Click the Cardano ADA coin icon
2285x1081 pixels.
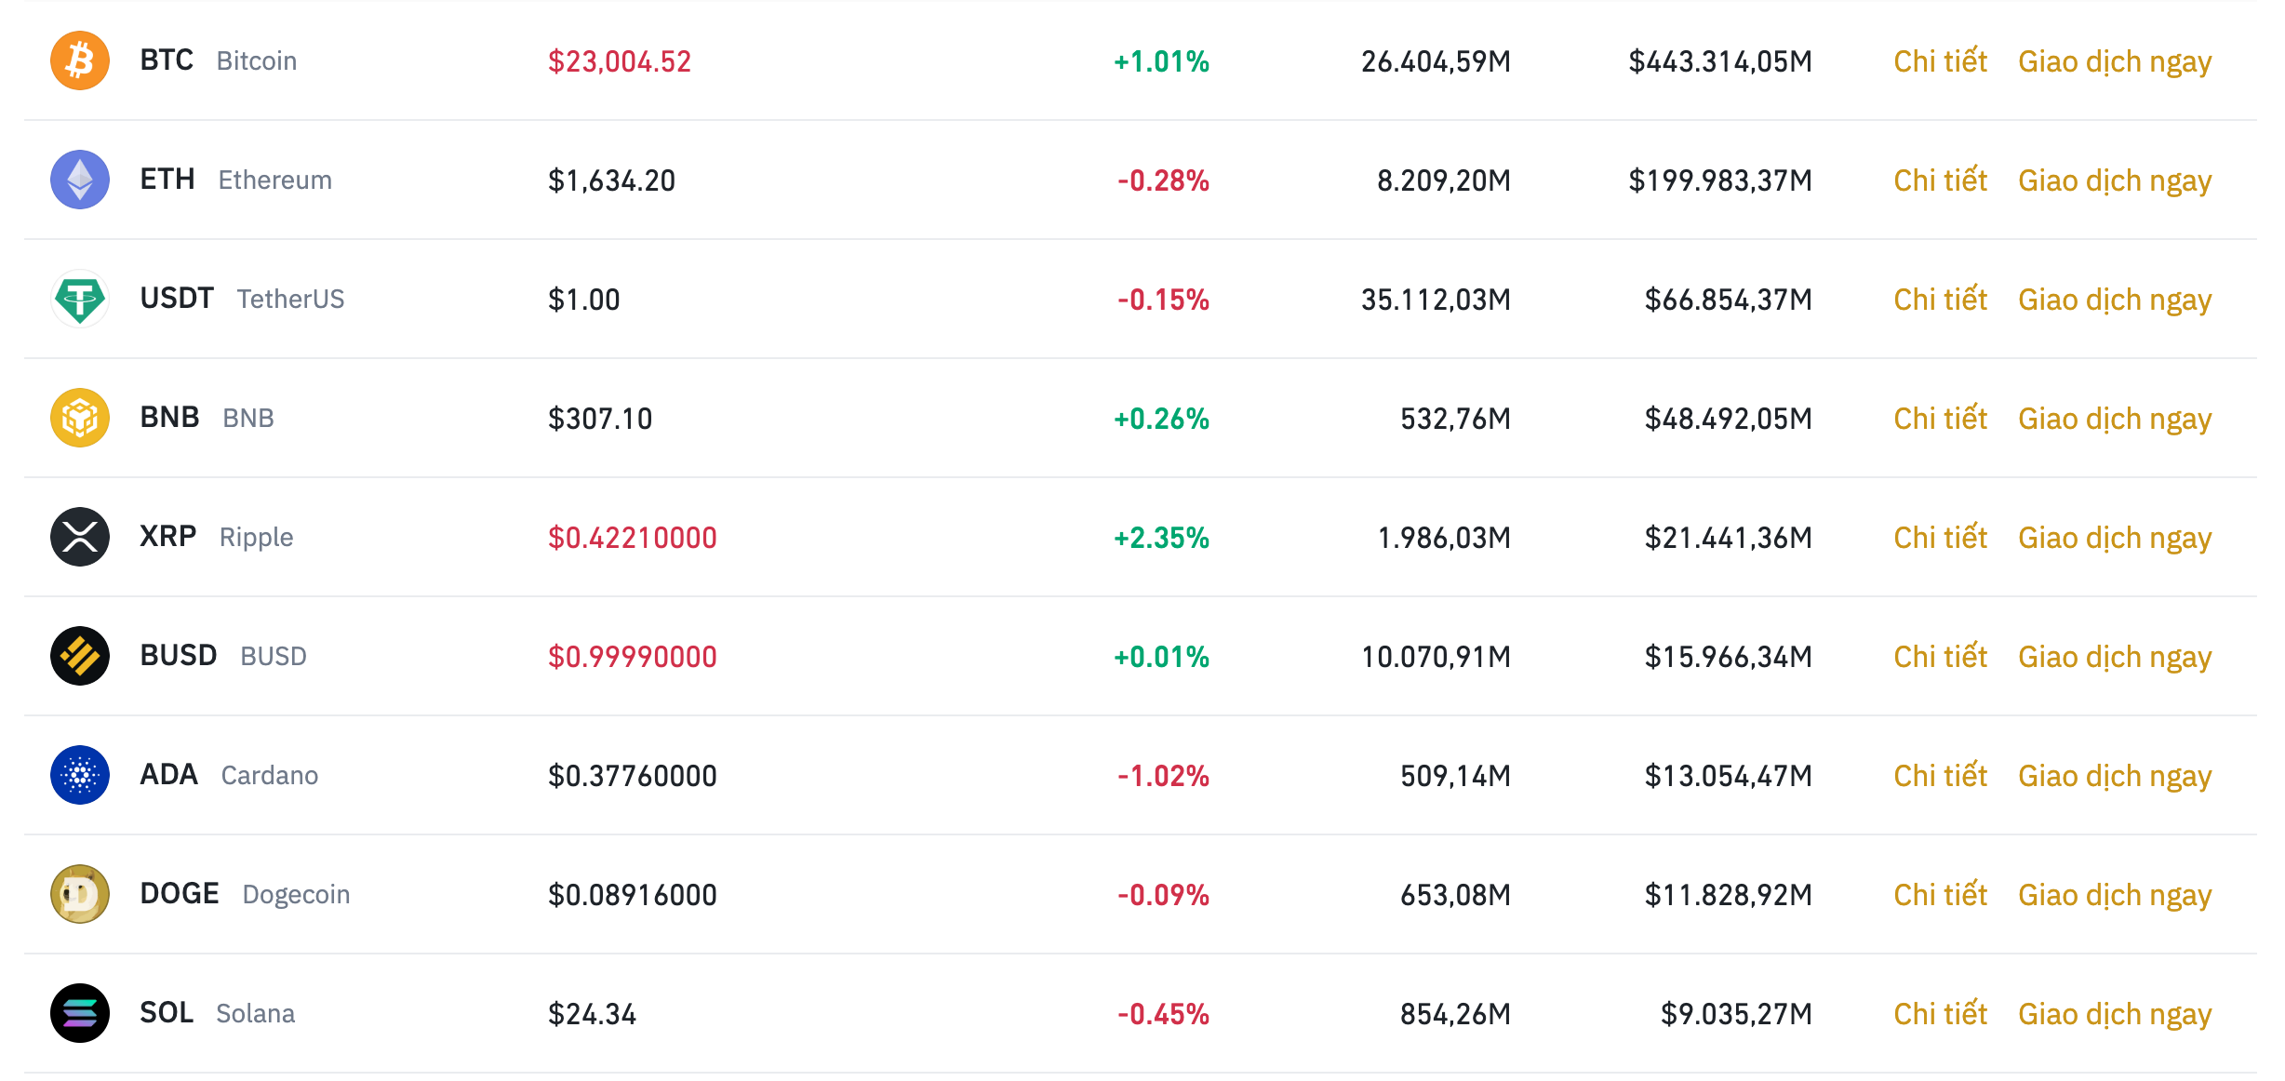click(80, 775)
